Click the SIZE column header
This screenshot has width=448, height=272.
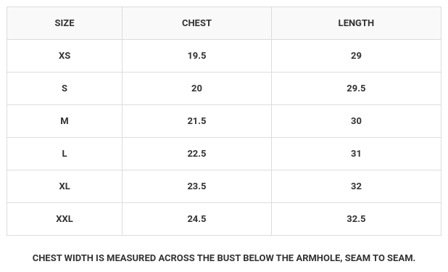[65, 23]
